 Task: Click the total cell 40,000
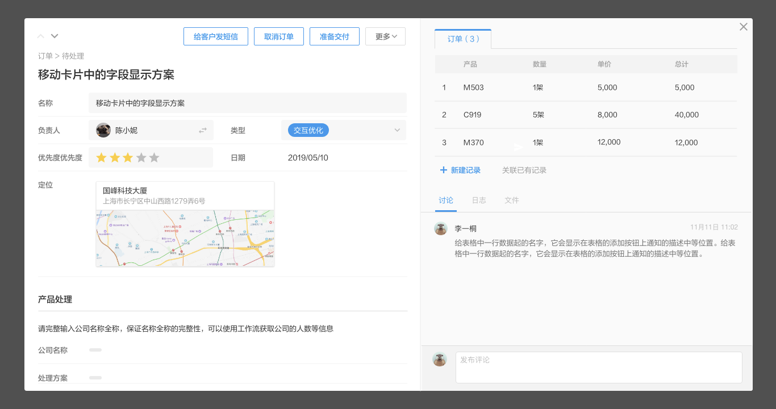click(x=687, y=115)
